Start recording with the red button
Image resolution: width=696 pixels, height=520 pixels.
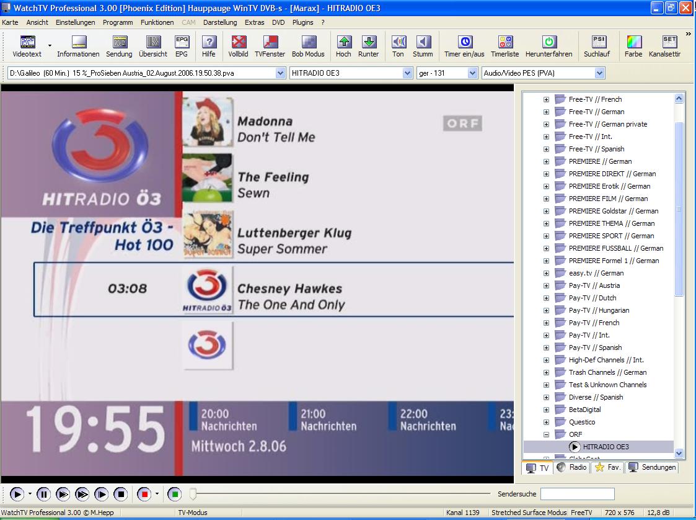click(x=144, y=494)
